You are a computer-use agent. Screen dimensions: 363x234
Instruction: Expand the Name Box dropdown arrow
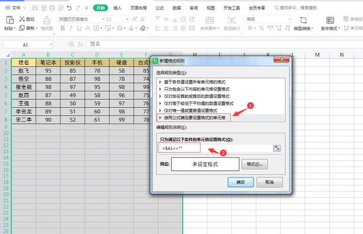[x=51, y=44]
